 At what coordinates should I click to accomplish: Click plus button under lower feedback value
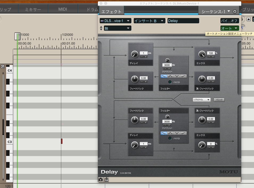pyautogui.click(x=145, y=123)
